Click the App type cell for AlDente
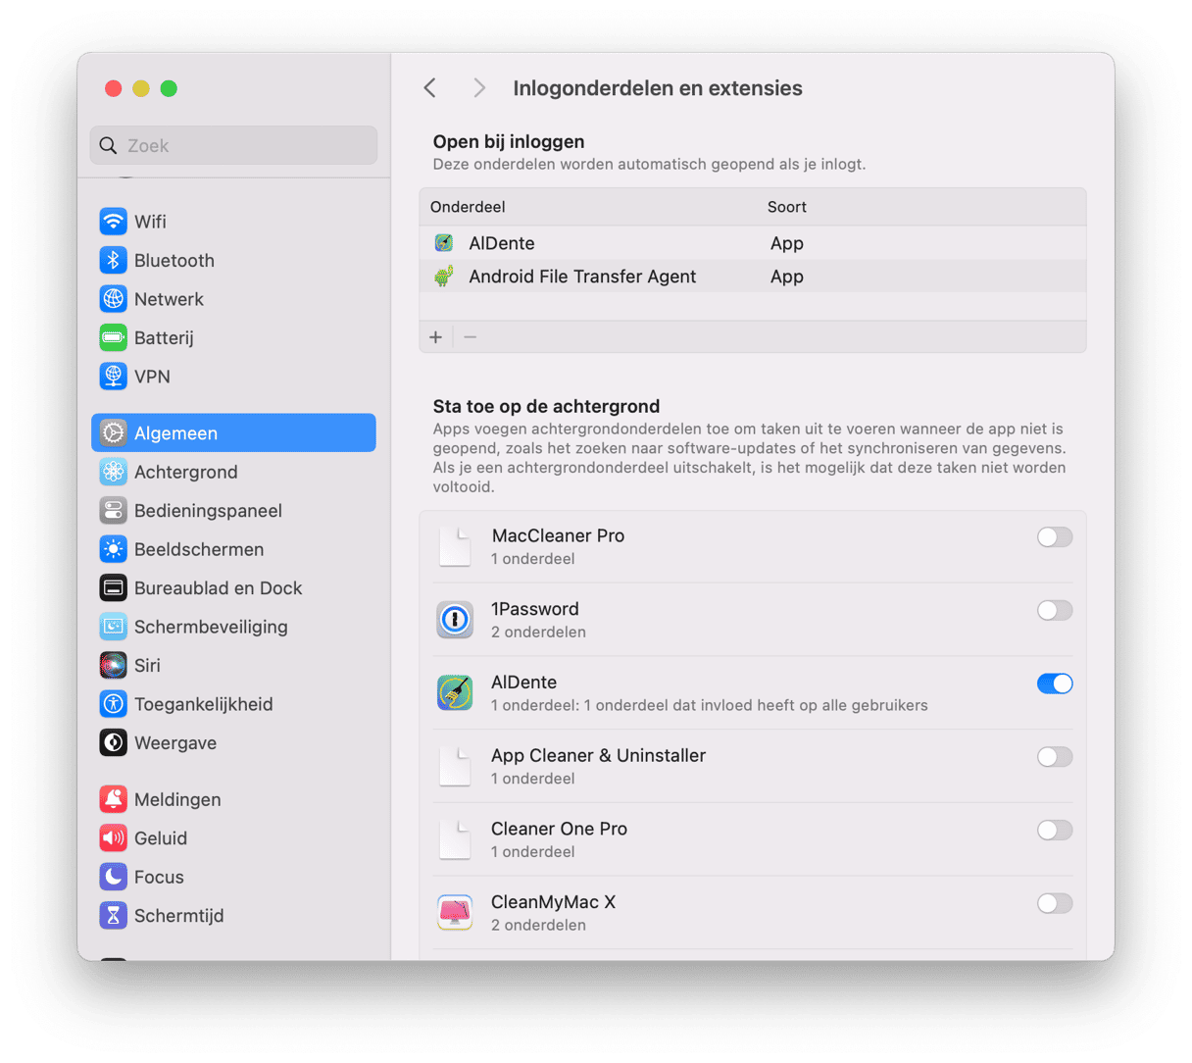This screenshot has height=1063, width=1192. tap(787, 243)
